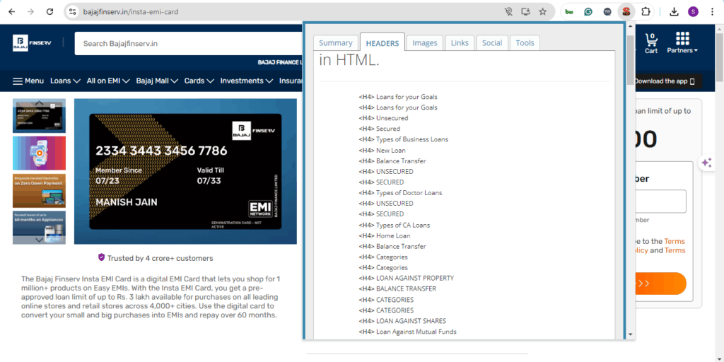Image resolution: width=724 pixels, height=362 pixels.
Task: Click the Download the app button
Action: click(668, 81)
